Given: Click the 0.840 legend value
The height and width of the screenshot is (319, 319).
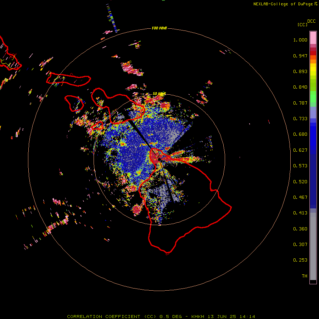Looking at the screenshot, I should tap(300, 87).
